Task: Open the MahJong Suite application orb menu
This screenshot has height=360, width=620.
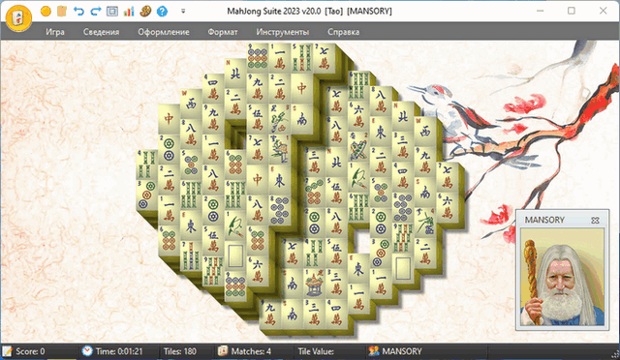Action: click(18, 17)
